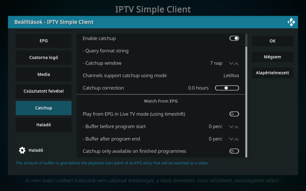
Task: Toggle Play from EPG in Live TV mode
Action: pyautogui.click(x=234, y=114)
